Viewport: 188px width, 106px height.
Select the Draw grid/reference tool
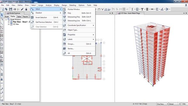[2, 74]
